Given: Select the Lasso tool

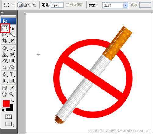Looking at the screenshot, I should (5, 35).
